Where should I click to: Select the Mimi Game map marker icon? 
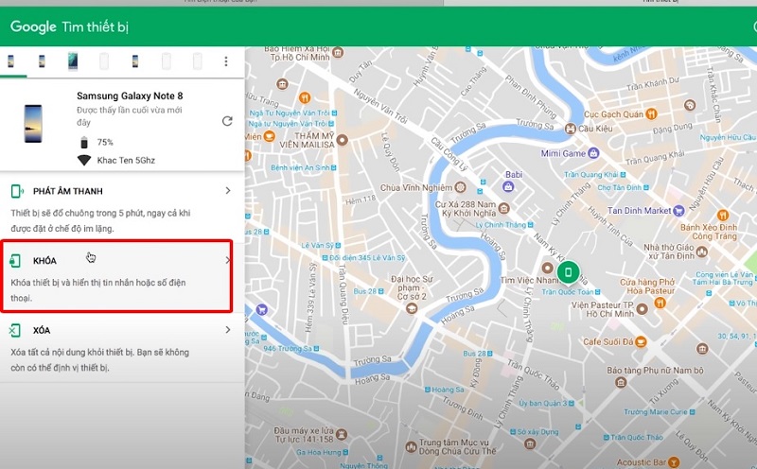pyautogui.click(x=593, y=153)
